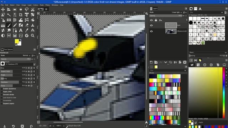Viewport: 228px width, 128px height.
Task: Open the px unit dropdown in status bar
Action: [52, 126]
